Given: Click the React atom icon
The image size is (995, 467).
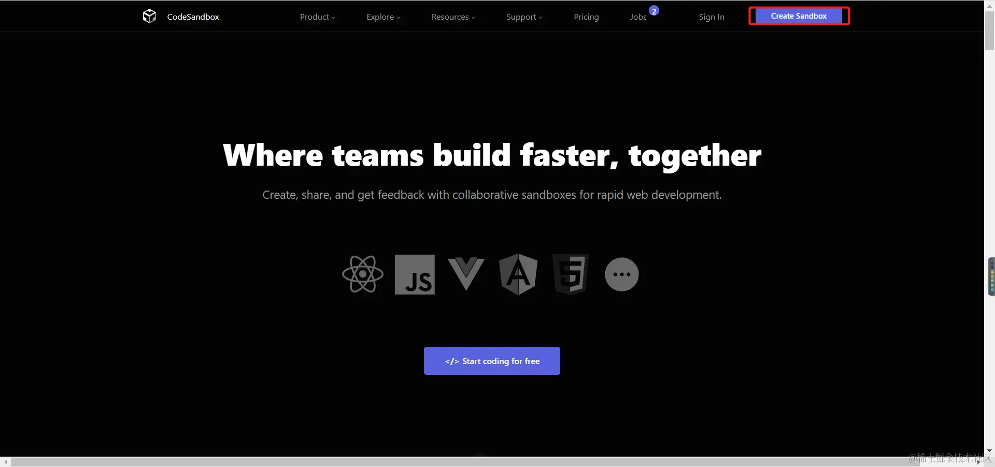Looking at the screenshot, I should pos(363,274).
